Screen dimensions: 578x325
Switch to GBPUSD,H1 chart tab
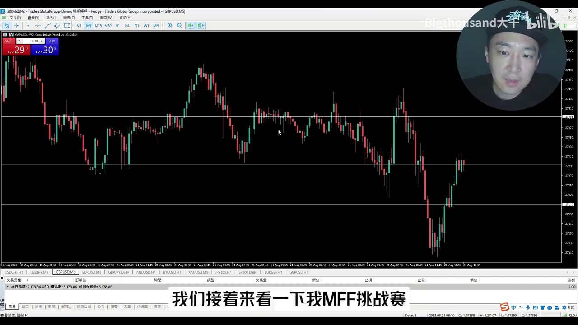click(298, 272)
